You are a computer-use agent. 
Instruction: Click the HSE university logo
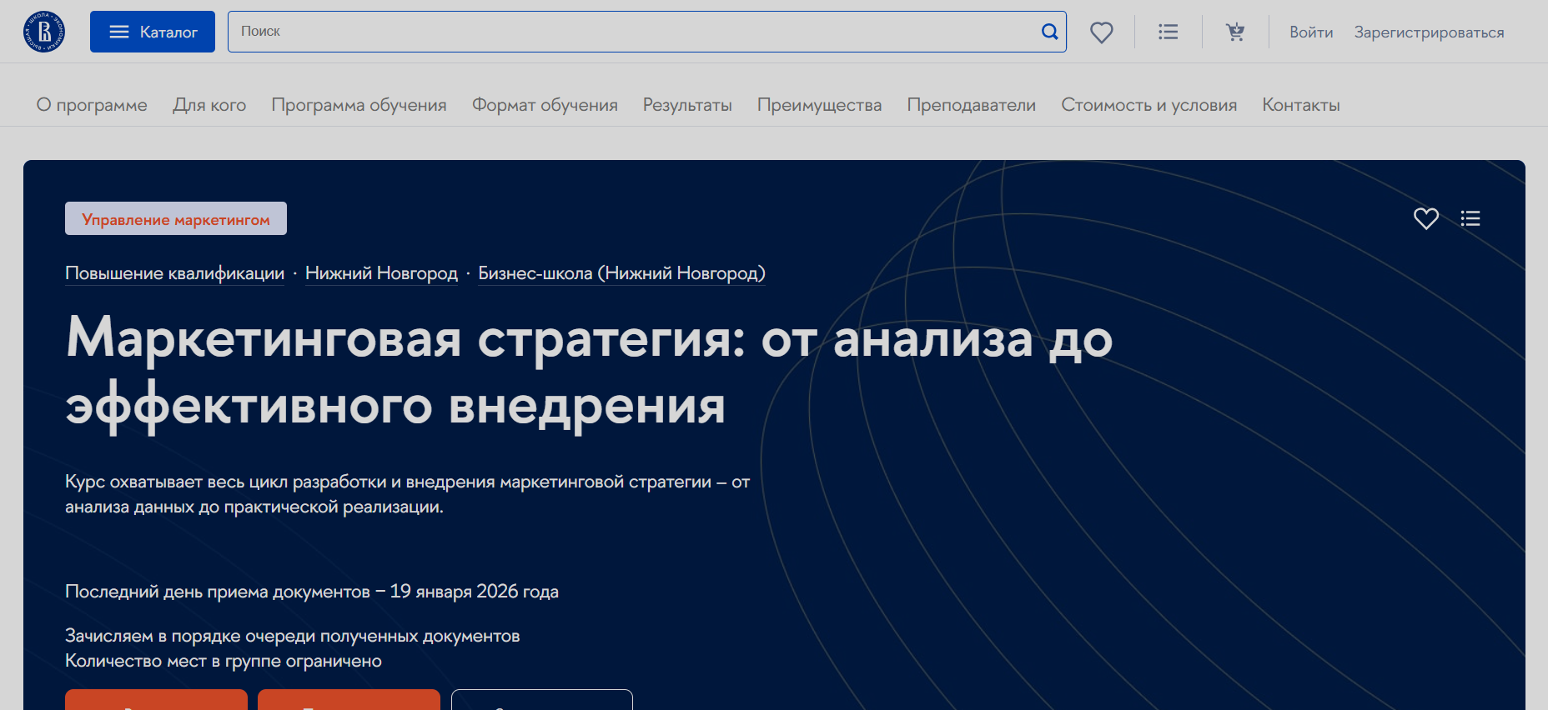point(44,32)
